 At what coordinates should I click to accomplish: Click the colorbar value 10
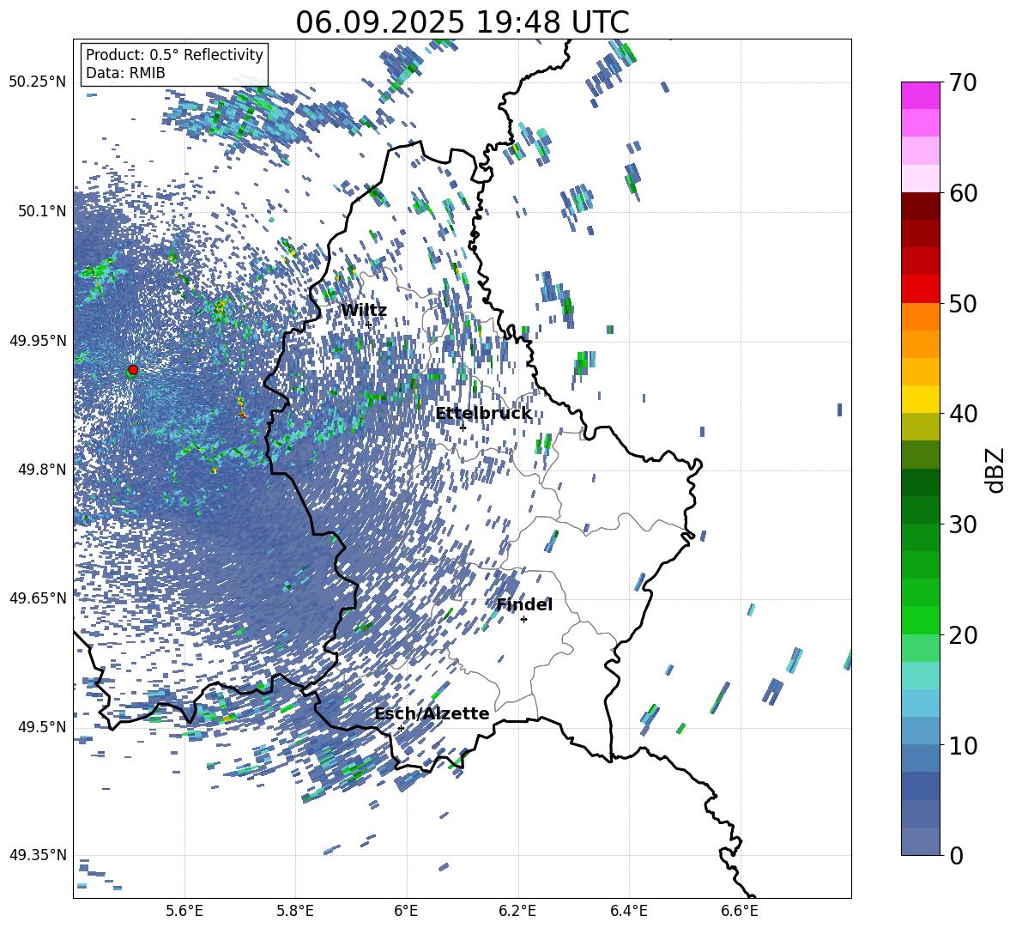(963, 745)
